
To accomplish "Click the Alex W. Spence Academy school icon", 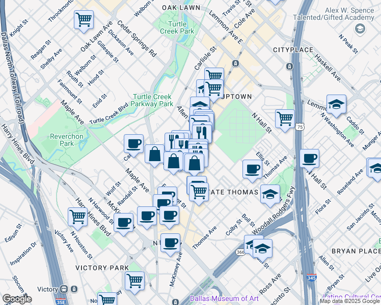I will pyautogui.click(x=360, y=29).
